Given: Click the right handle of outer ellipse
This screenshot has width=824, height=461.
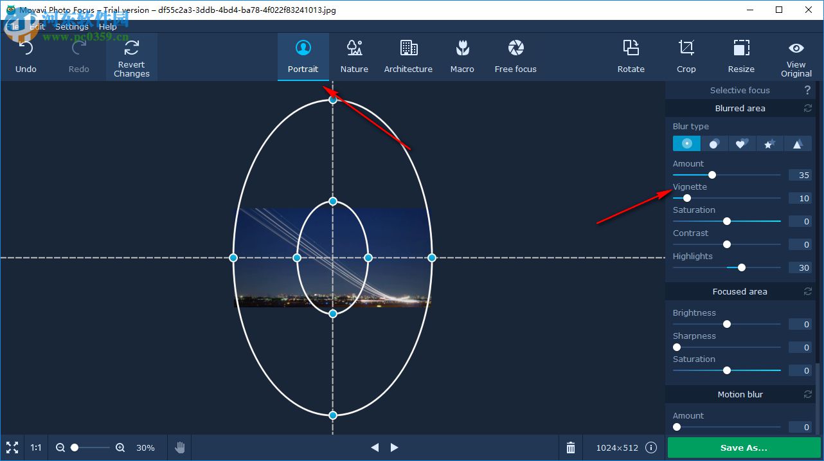Looking at the screenshot, I should [x=432, y=258].
